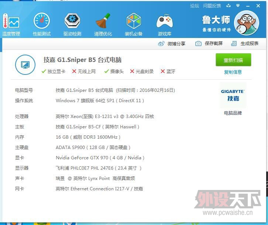Screen dimensions: 268x225
Task: Click the 飞利浦 PHL 247E6 monitor value
Action: tap(99, 168)
